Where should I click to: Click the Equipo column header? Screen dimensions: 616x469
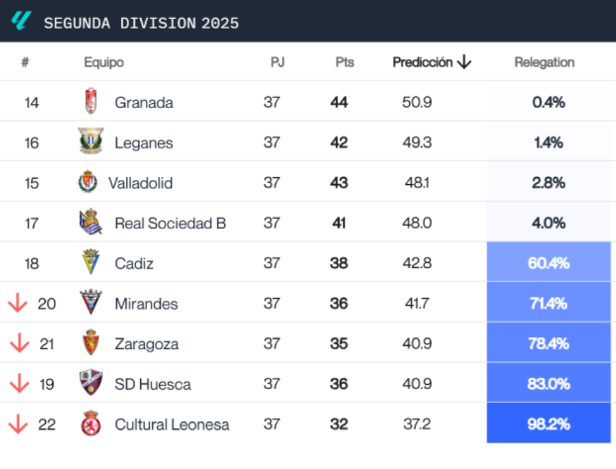(102, 62)
